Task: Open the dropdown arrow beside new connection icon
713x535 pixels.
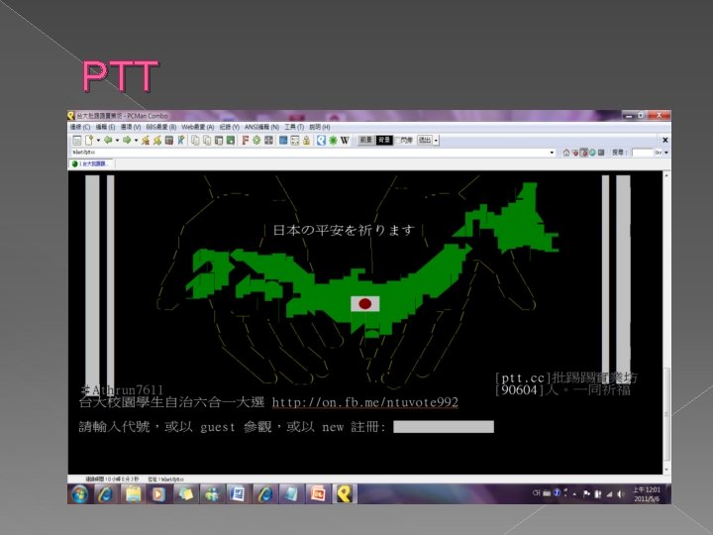Action: 98,140
